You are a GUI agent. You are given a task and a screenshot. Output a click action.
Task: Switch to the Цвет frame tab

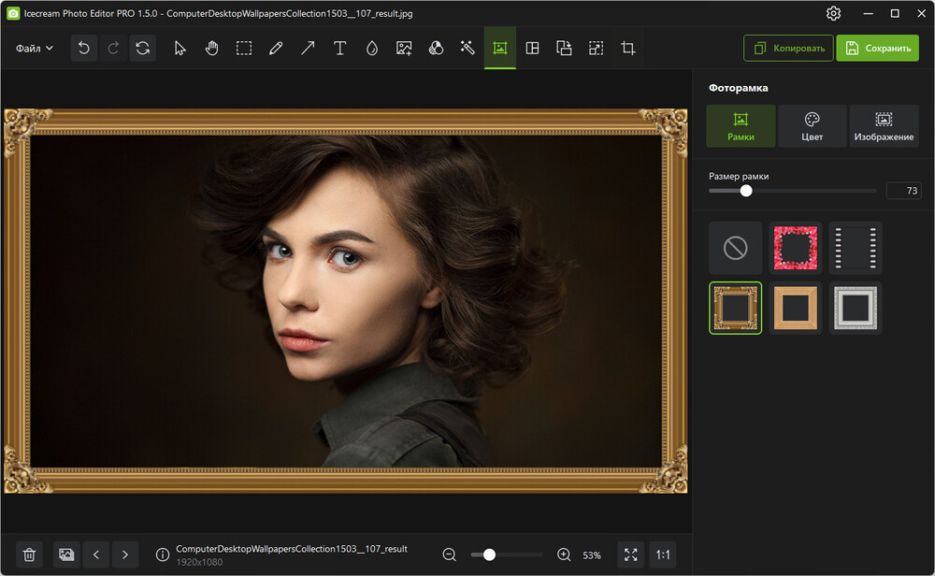(x=812, y=125)
